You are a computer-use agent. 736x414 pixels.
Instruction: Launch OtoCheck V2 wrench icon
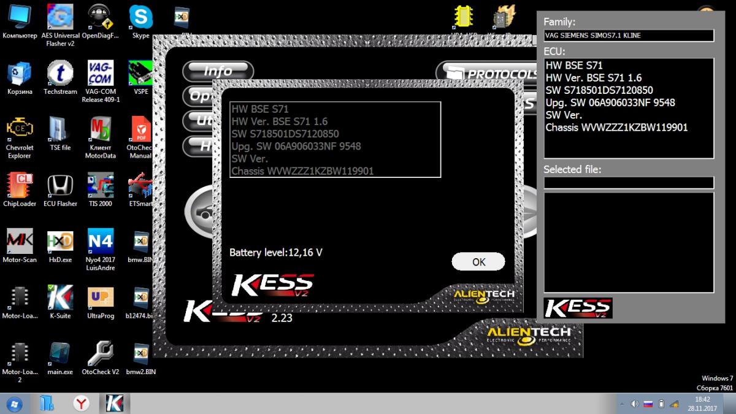coord(100,358)
